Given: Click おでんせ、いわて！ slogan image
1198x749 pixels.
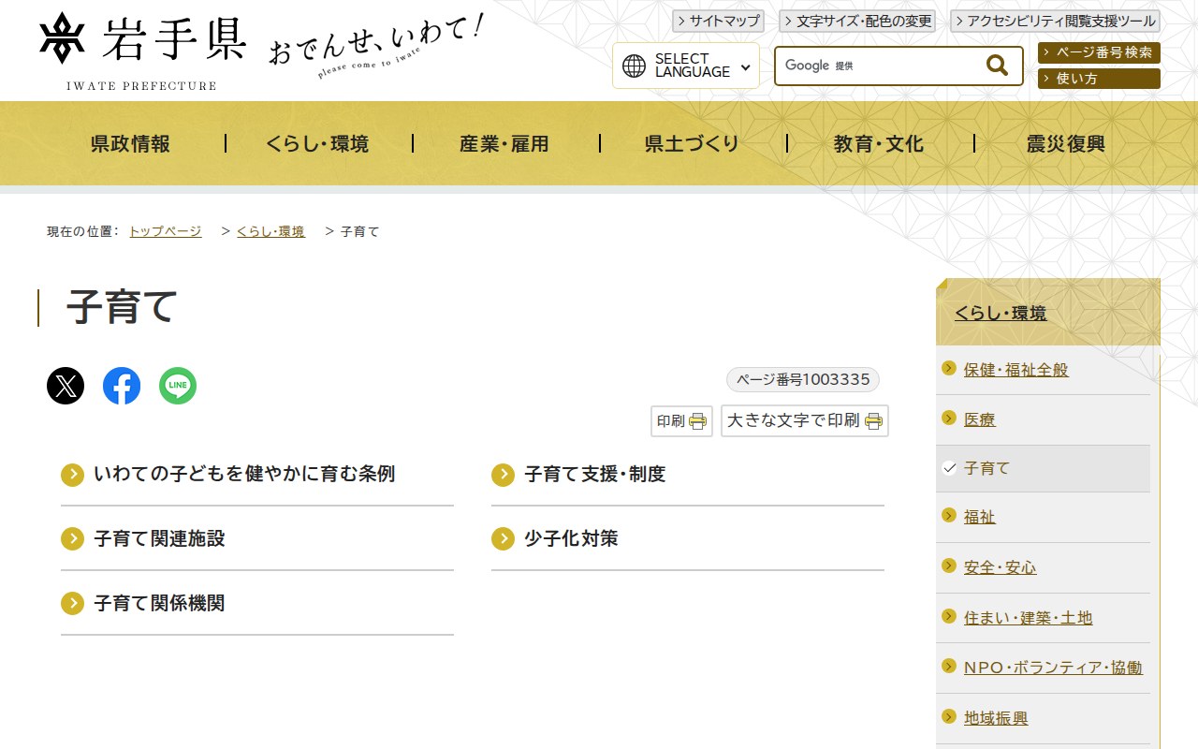Looking at the screenshot, I should tap(376, 48).
